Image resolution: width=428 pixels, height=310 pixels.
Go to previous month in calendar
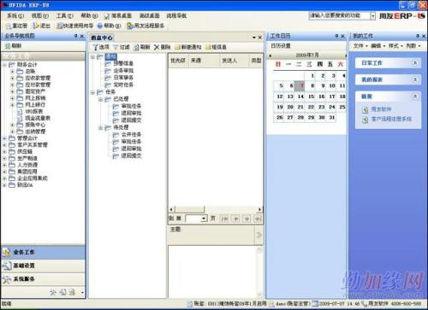[270, 56]
